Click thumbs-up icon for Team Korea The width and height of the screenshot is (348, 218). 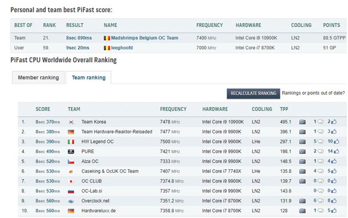(334, 121)
